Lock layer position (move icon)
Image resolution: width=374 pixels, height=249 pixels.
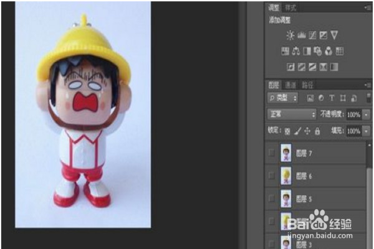point(307,131)
